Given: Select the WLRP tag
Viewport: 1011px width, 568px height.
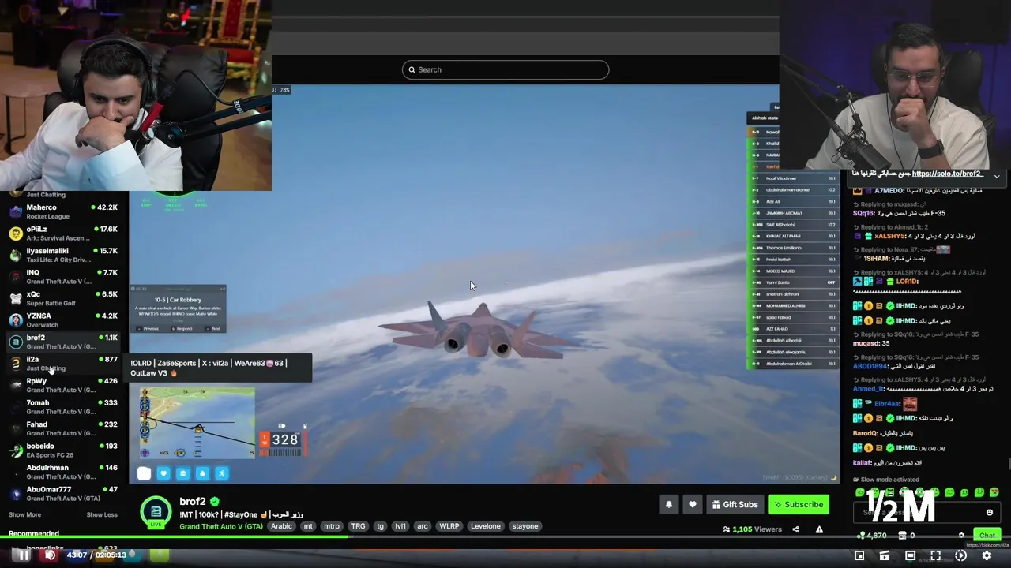Looking at the screenshot, I should [449, 526].
